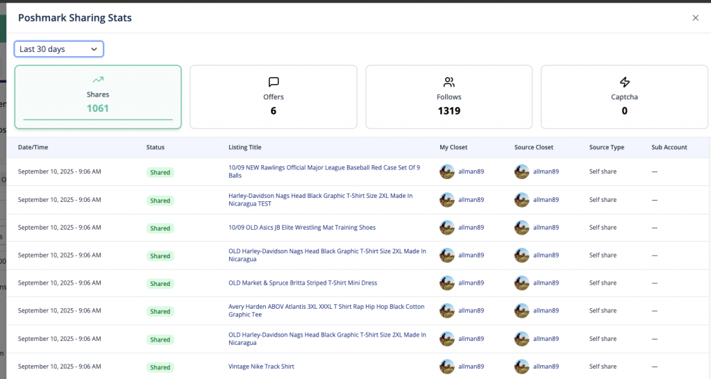The image size is (711, 379).
Task: Open the Last 30 days dropdown
Action: pos(59,49)
